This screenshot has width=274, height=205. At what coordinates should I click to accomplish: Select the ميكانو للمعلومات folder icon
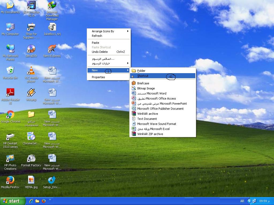(x=31, y=118)
